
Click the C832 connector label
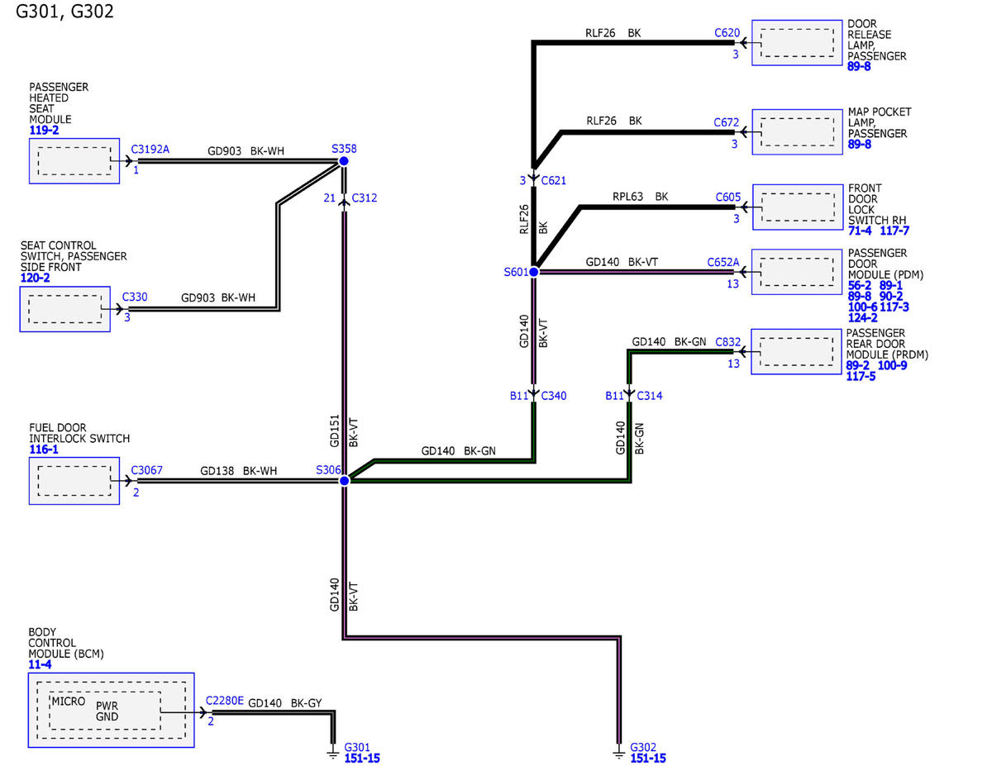click(727, 340)
